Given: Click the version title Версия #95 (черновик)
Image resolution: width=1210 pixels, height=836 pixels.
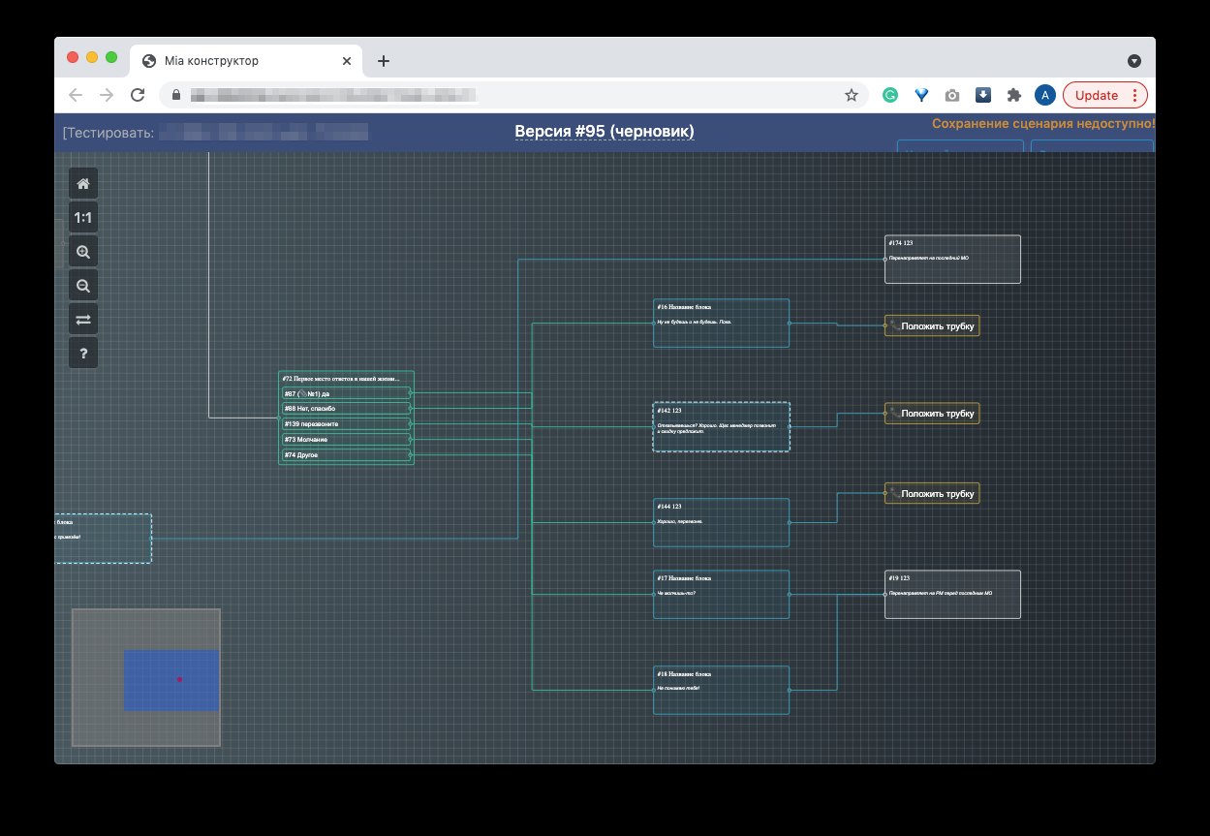Looking at the screenshot, I should [605, 131].
